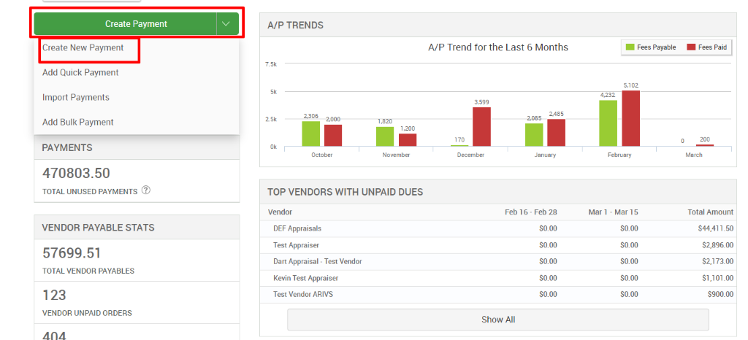Click October's red 2,000 fees paid bar
The height and width of the screenshot is (340, 748).
[333, 135]
